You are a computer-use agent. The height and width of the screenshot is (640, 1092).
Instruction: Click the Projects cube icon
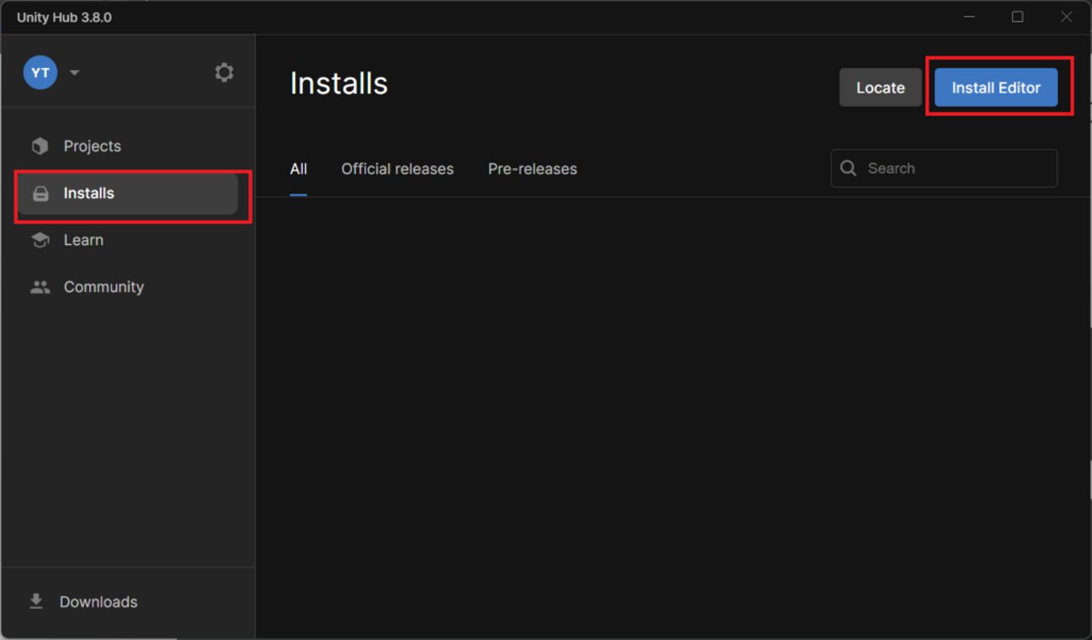pyautogui.click(x=40, y=146)
